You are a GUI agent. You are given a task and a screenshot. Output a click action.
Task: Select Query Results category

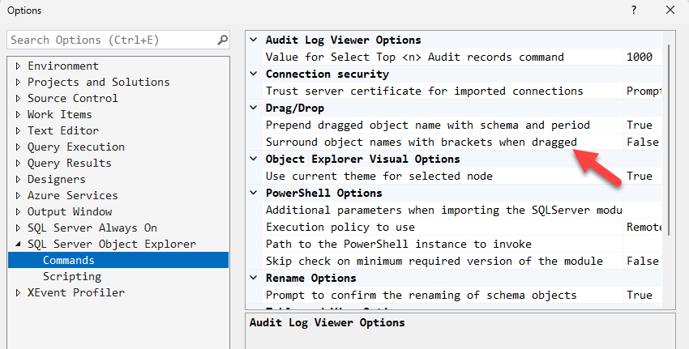click(70, 164)
